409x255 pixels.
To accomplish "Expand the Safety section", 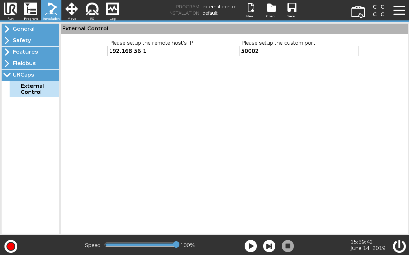I will 30,41.
